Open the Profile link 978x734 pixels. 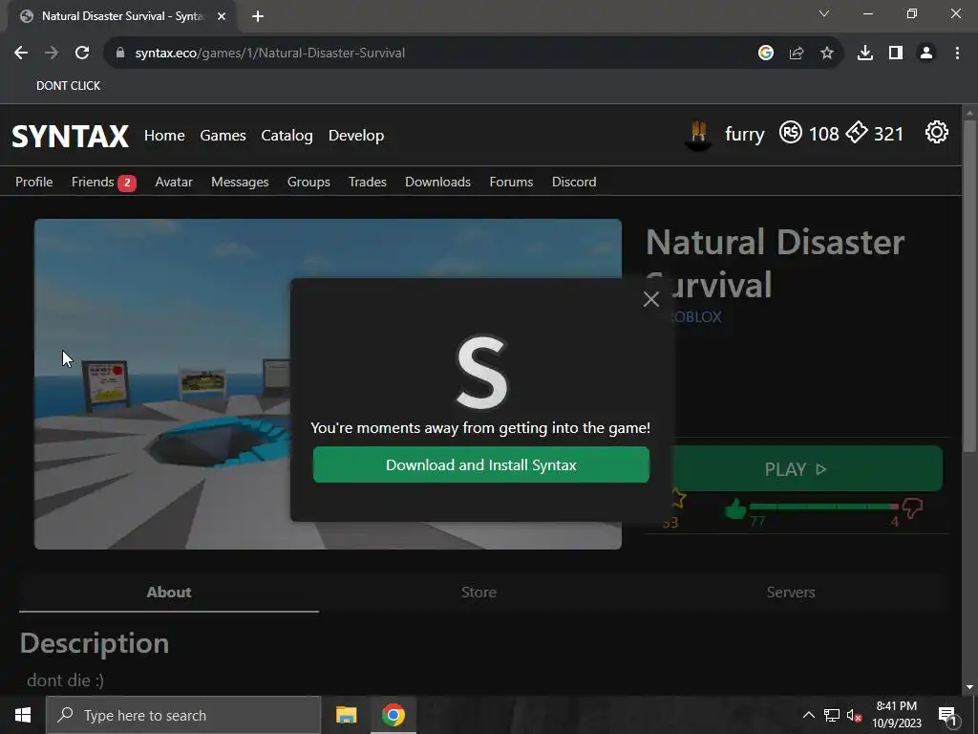(x=34, y=182)
